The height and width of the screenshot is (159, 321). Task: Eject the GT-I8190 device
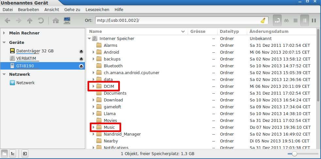pos(81,66)
